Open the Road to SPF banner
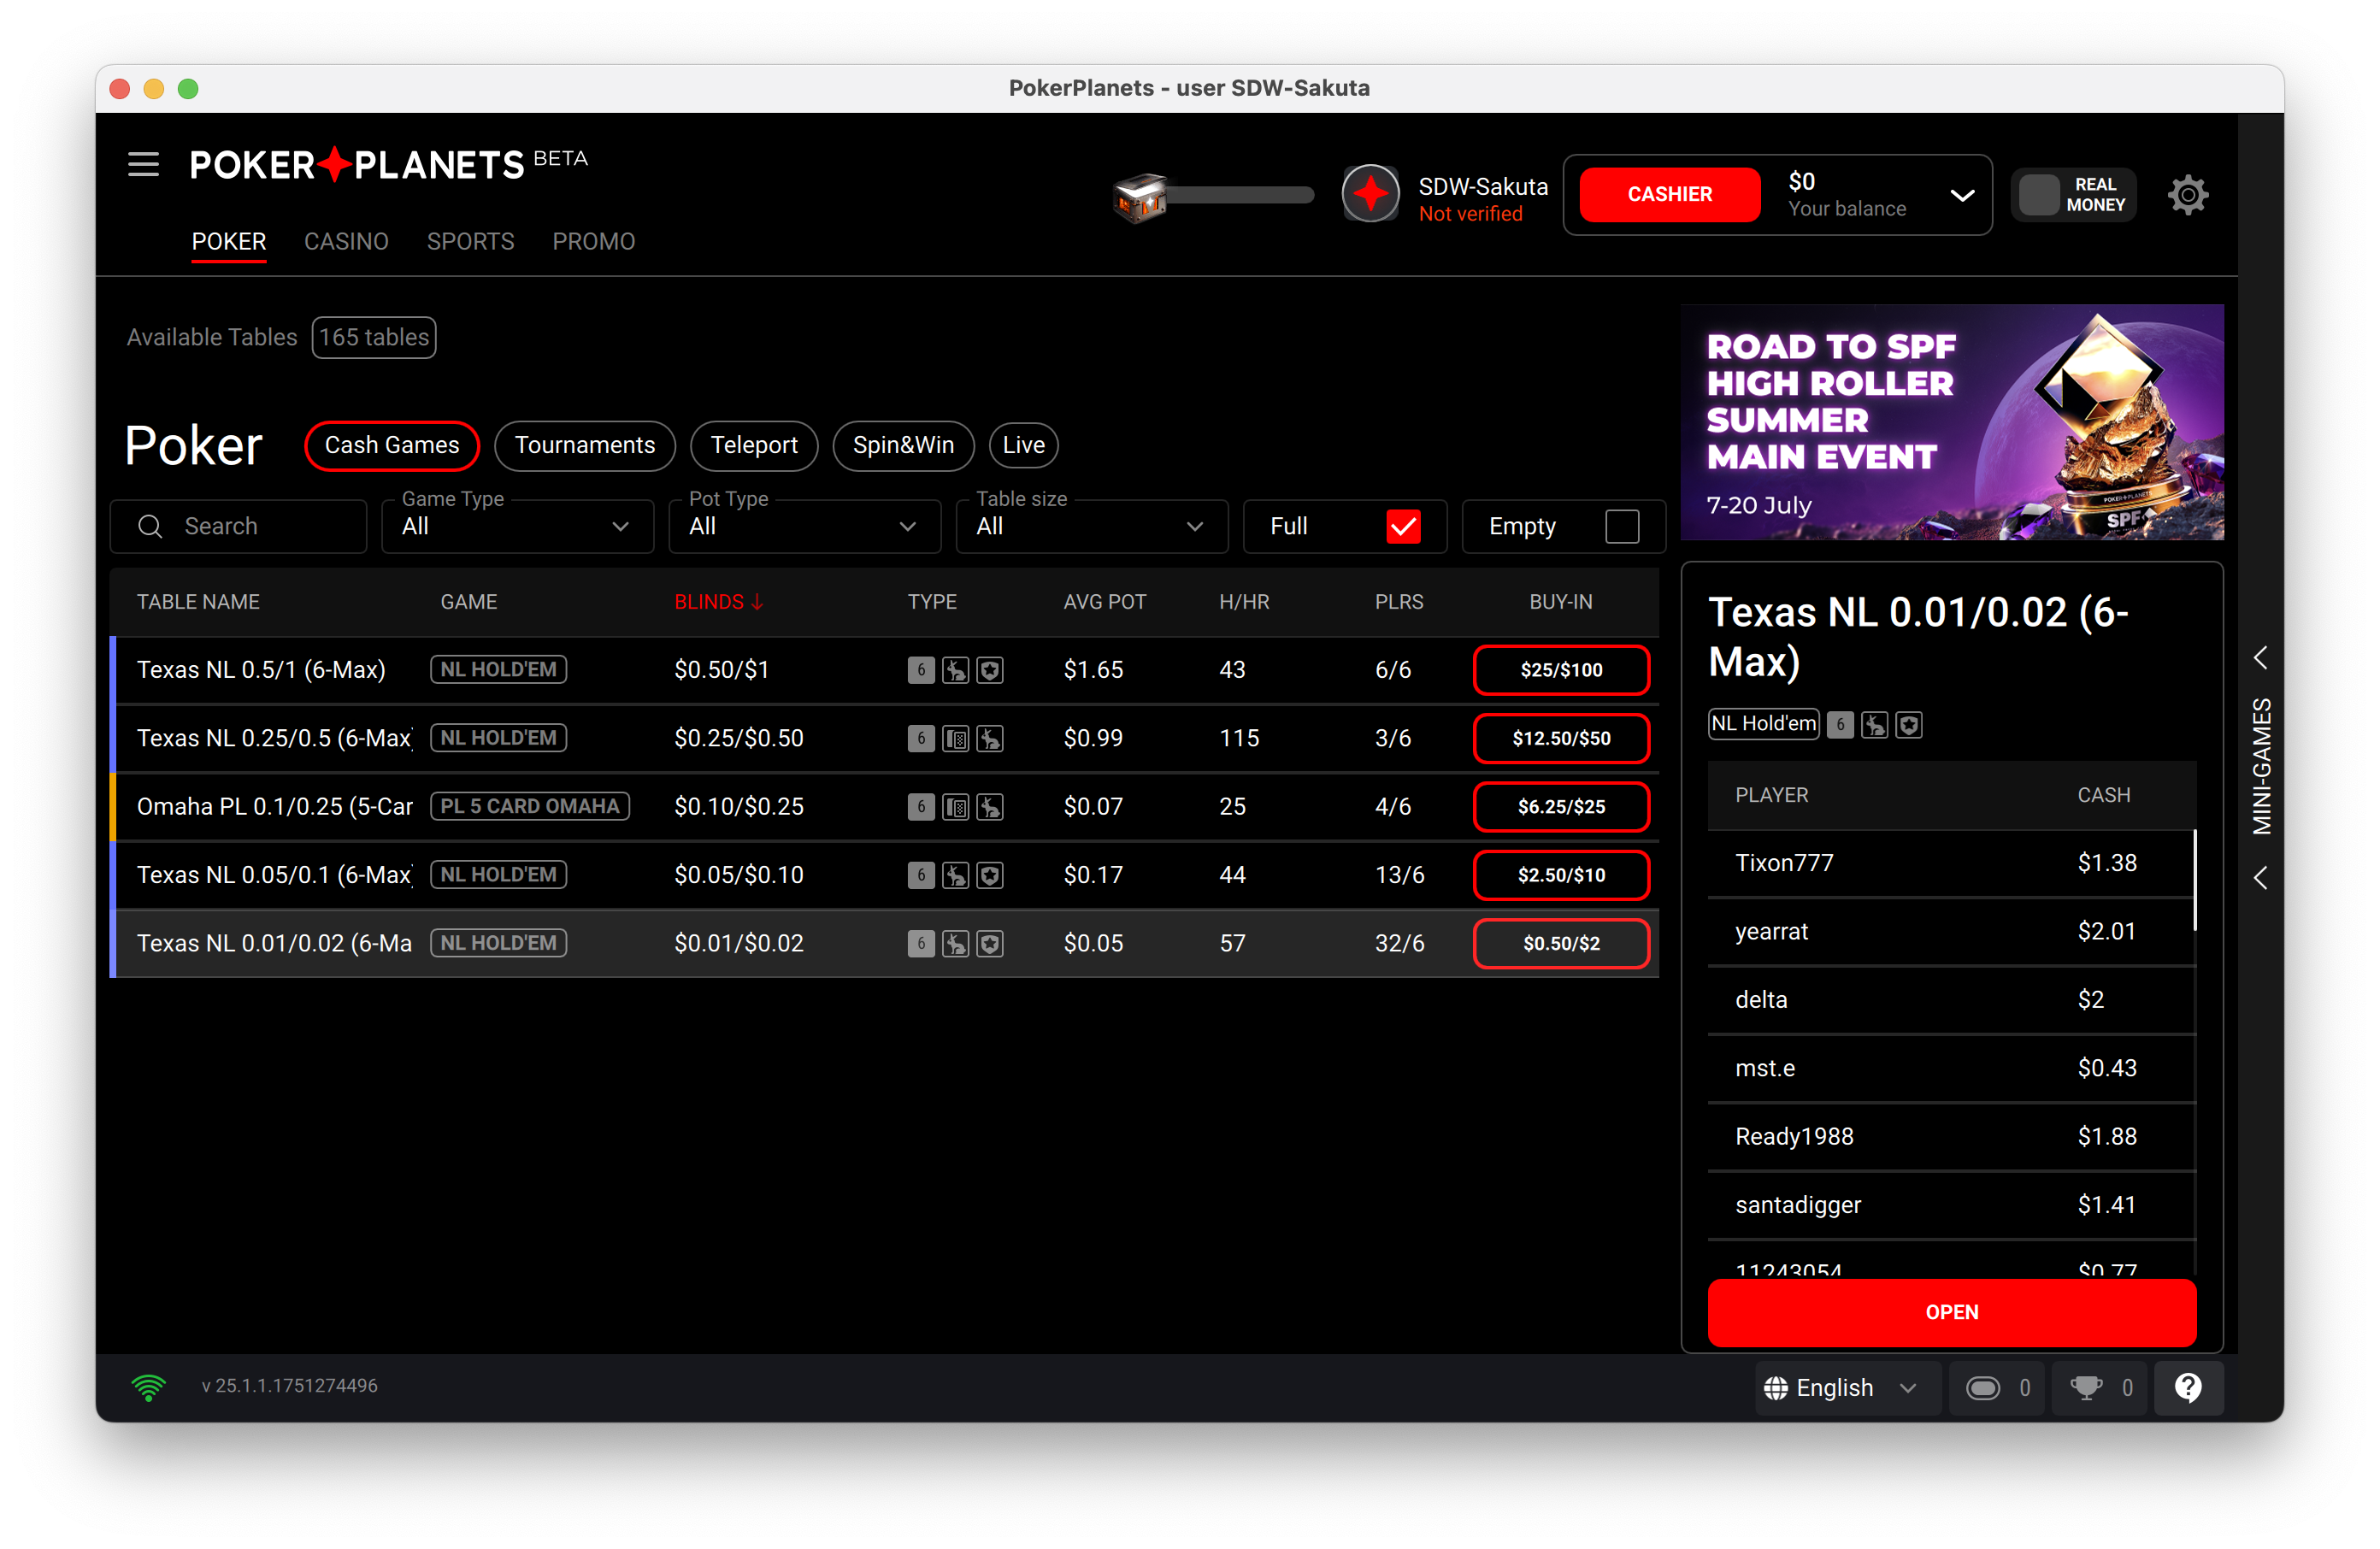Screen dimensions: 2380x1549 1951,422
